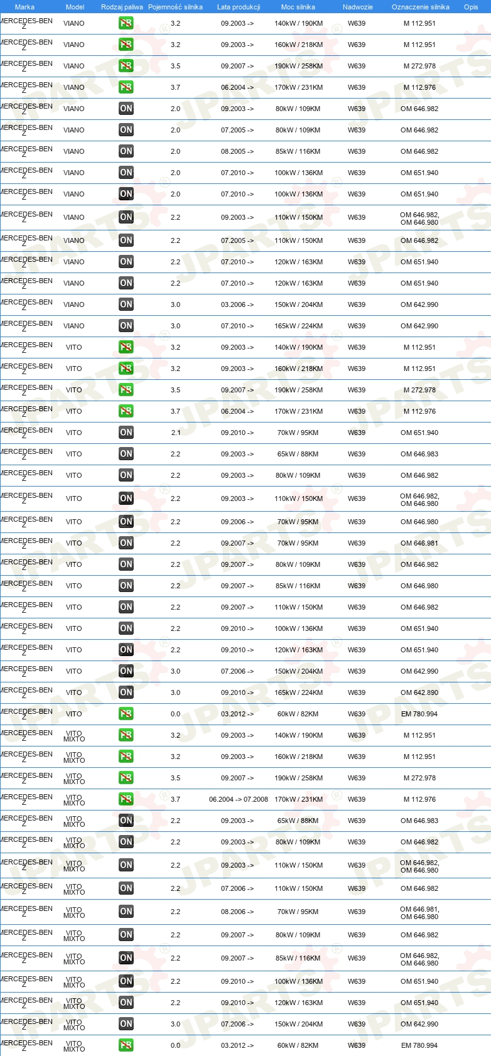The width and height of the screenshot is (491, 1056).
Task: Click the PB icon for Vito 0.0 EM 780.994
Action: 126,714
